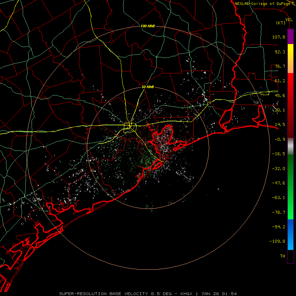Click the 100 NMI range ring label
The height and width of the screenshot is (296, 296).
pos(148,26)
